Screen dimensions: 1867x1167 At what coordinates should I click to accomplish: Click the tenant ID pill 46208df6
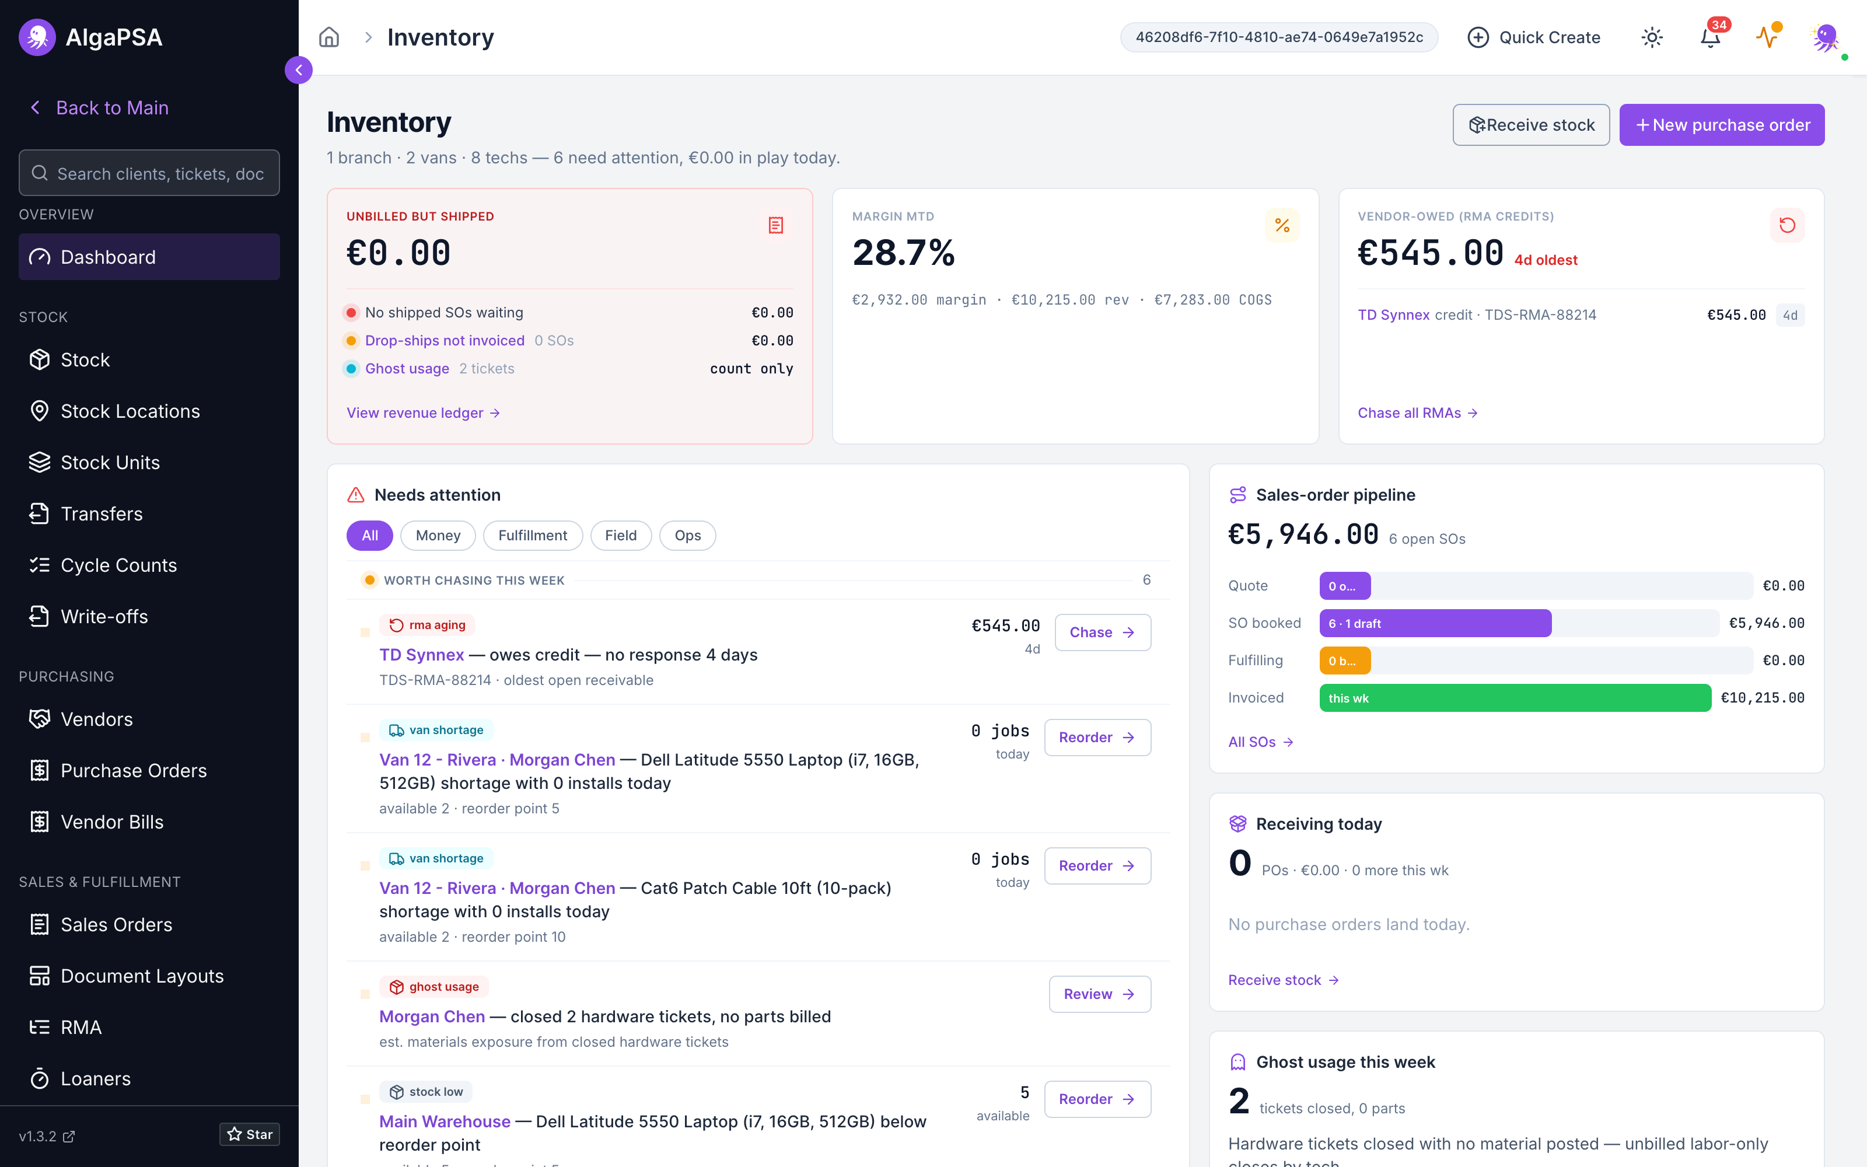coord(1278,37)
